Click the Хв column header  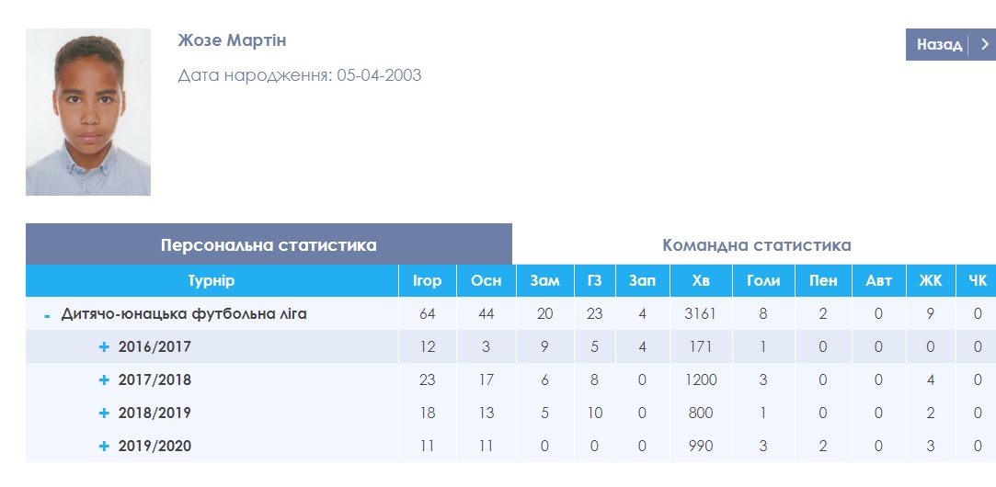[701, 281]
